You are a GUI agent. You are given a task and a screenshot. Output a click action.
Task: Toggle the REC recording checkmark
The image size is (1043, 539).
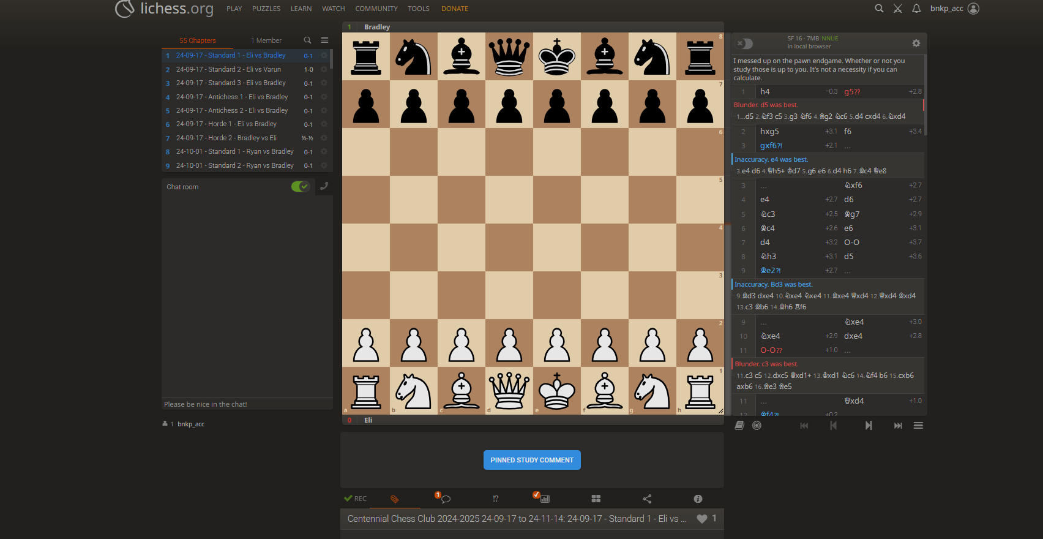pyautogui.click(x=356, y=499)
